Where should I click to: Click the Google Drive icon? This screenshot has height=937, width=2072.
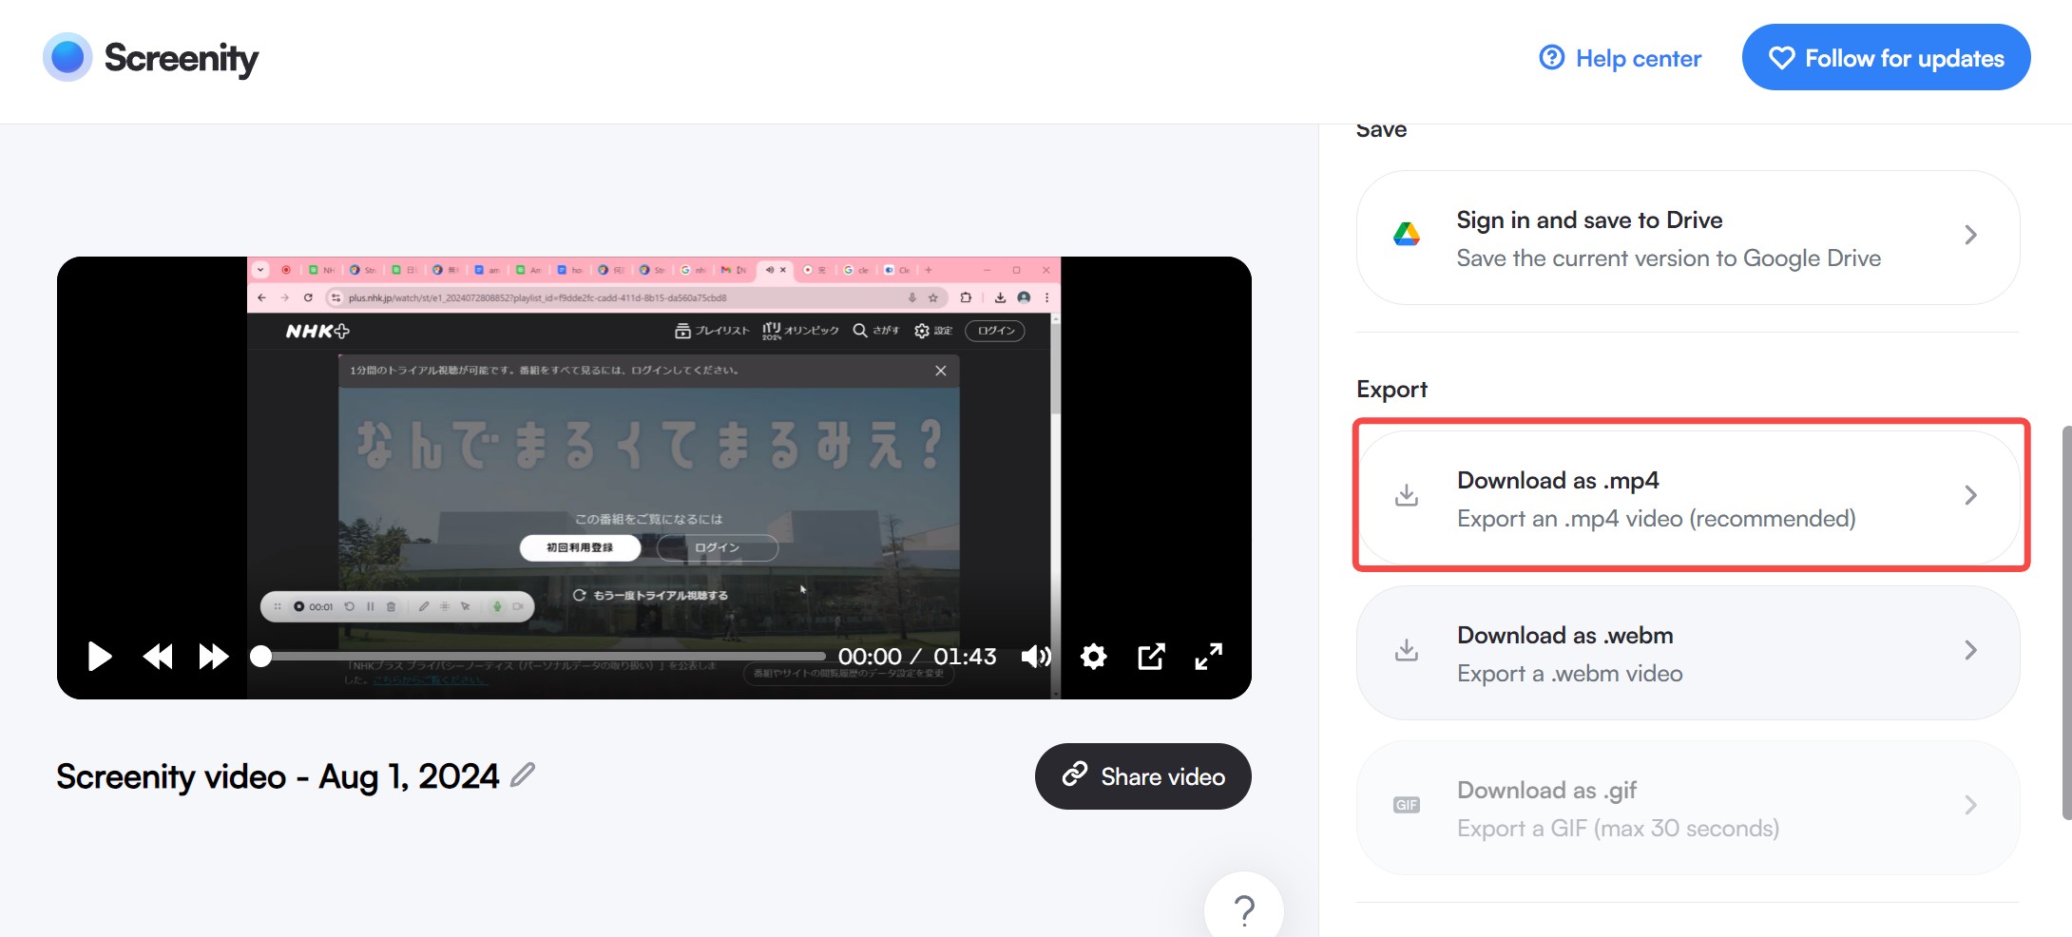point(1407,234)
